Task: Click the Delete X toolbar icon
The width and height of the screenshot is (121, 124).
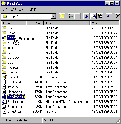Action: click(x=118, y=16)
